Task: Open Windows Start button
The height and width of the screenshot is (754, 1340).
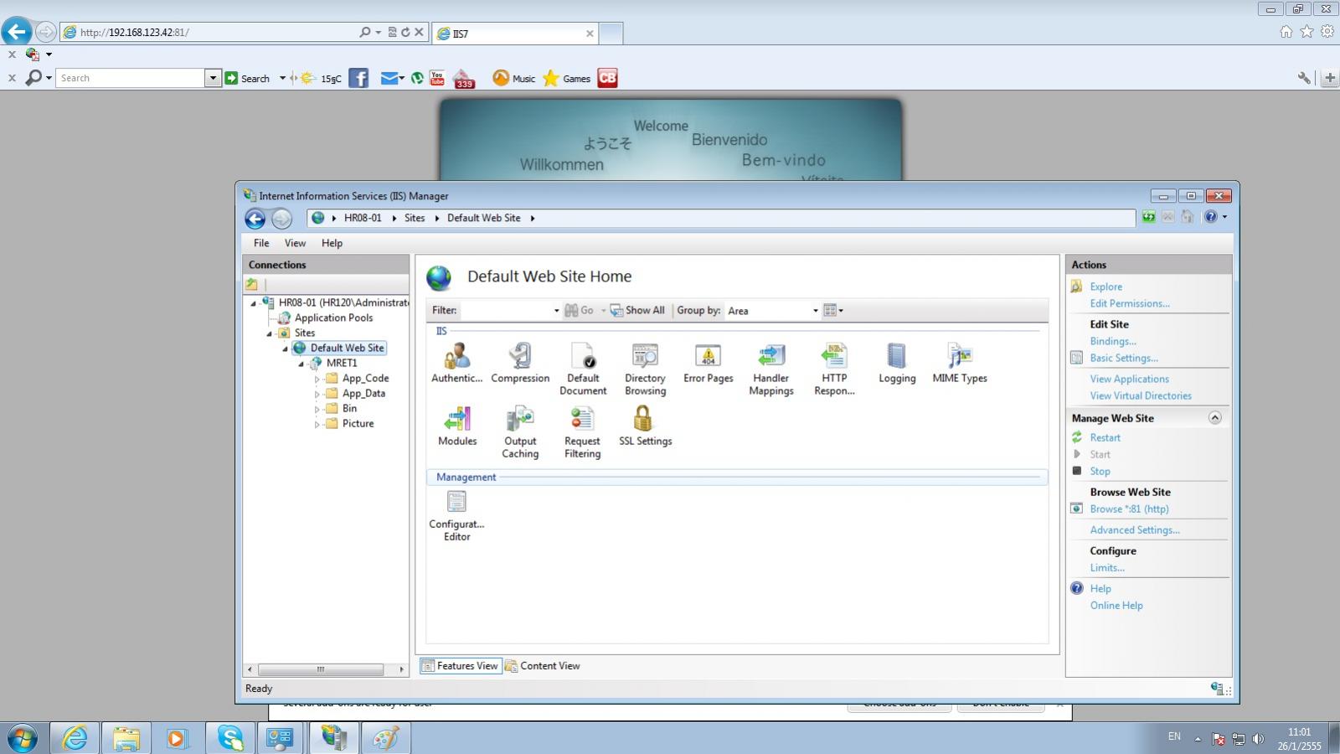Action: [x=23, y=738]
